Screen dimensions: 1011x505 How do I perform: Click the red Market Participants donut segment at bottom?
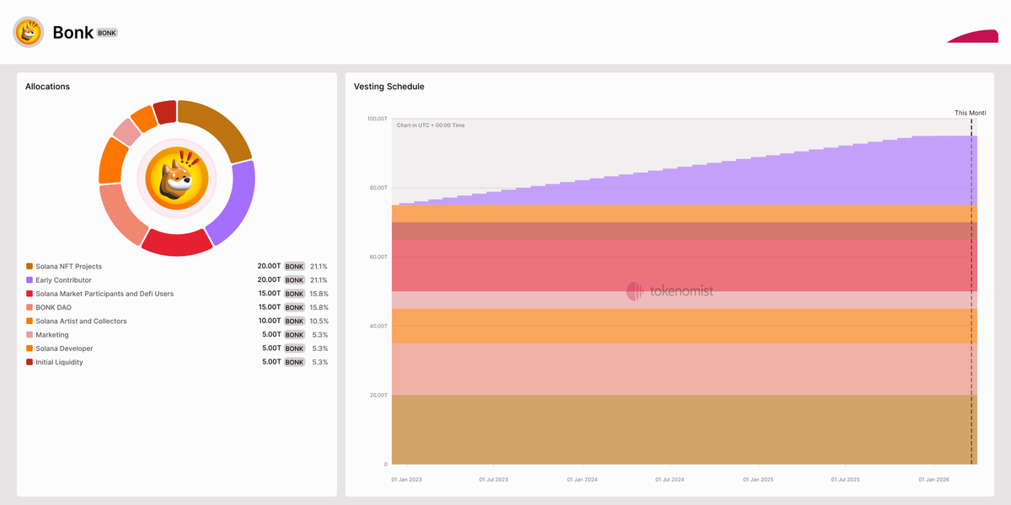point(177,243)
